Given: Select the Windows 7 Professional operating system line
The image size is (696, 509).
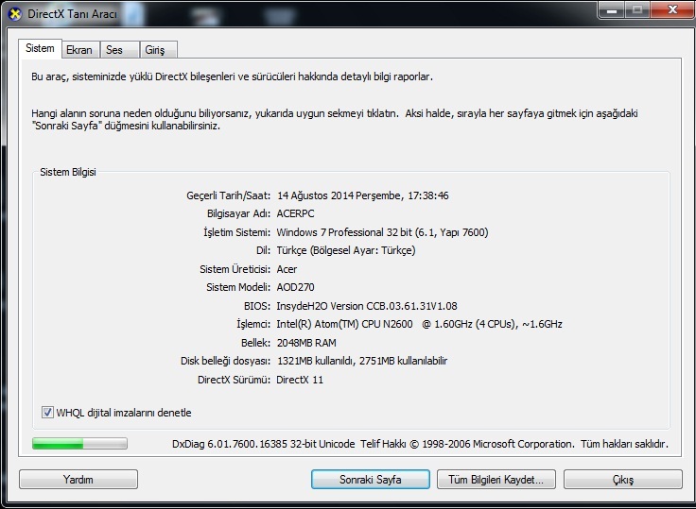Looking at the screenshot, I should [381, 232].
